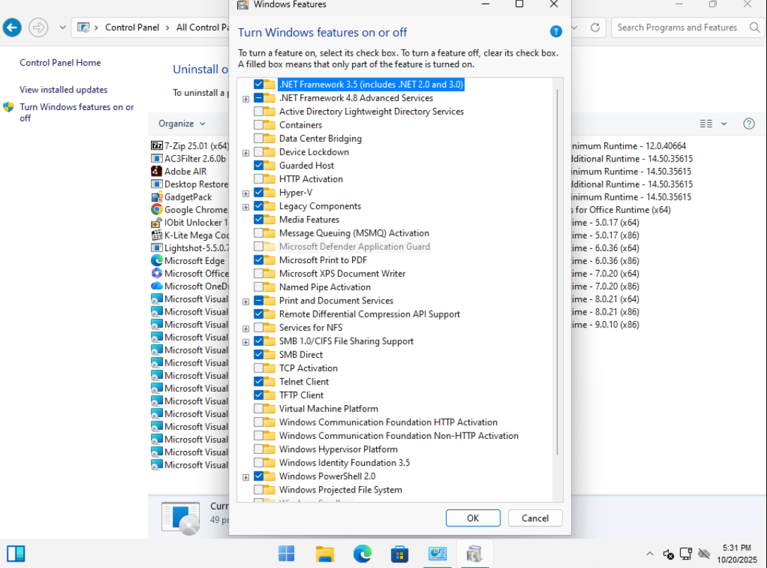Expand Windows PowerShell 2.0 node
767x568 pixels.
click(x=246, y=477)
